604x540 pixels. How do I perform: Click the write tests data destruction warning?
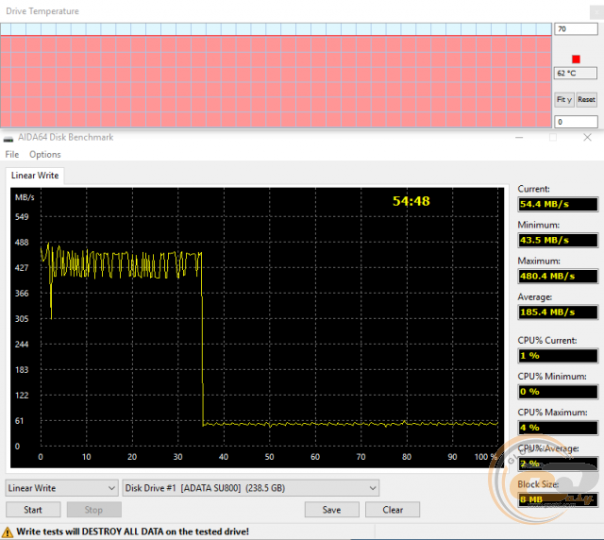[x=132, y=532]
